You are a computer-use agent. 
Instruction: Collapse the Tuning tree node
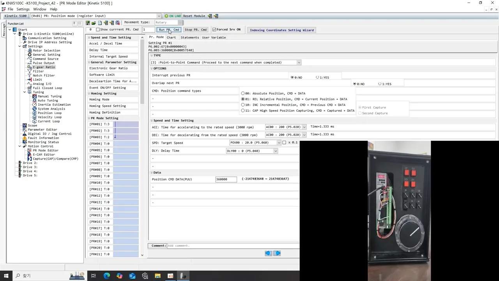[25, 92]
